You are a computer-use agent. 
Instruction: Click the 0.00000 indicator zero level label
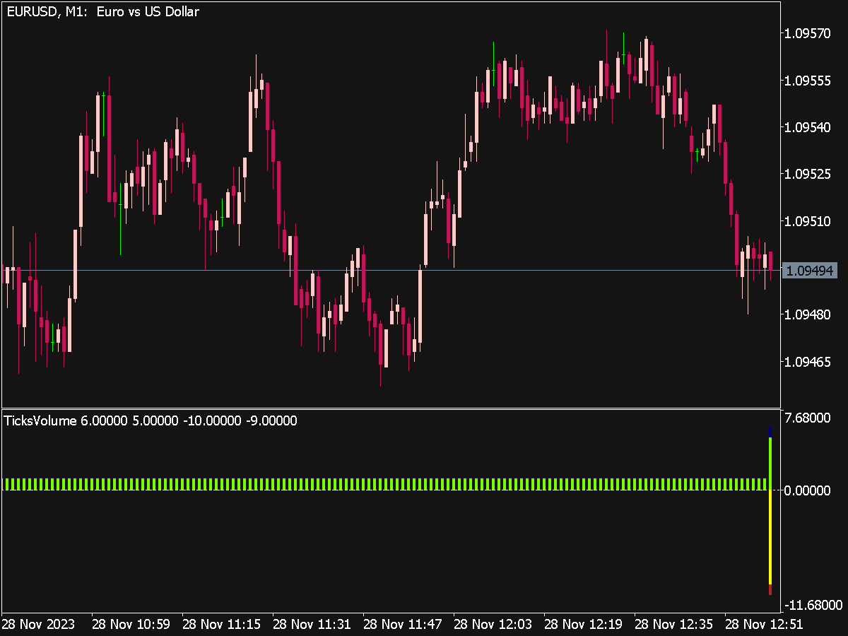click(814, 490)
